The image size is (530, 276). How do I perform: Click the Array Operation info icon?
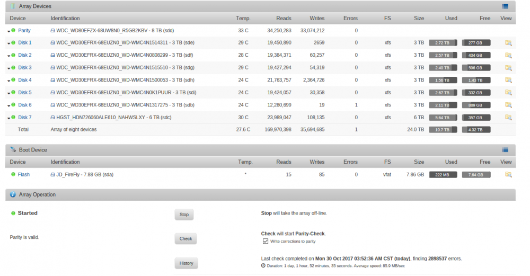click(13, 194)
